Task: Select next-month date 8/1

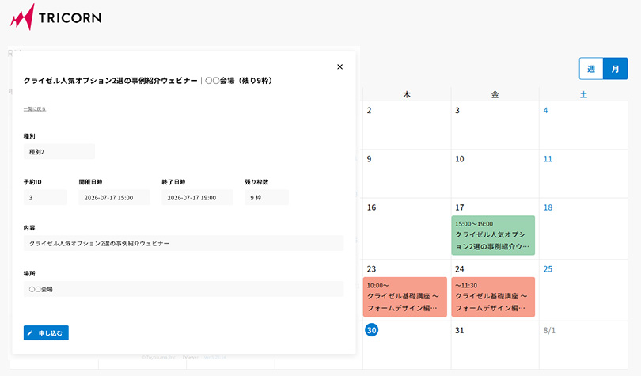Action: pyautogui.click(x=549, y=330)
